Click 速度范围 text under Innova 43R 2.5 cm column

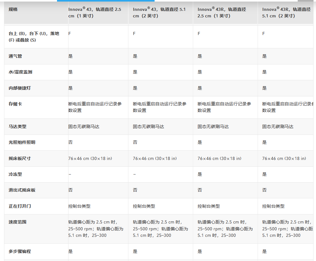point(225,228)
